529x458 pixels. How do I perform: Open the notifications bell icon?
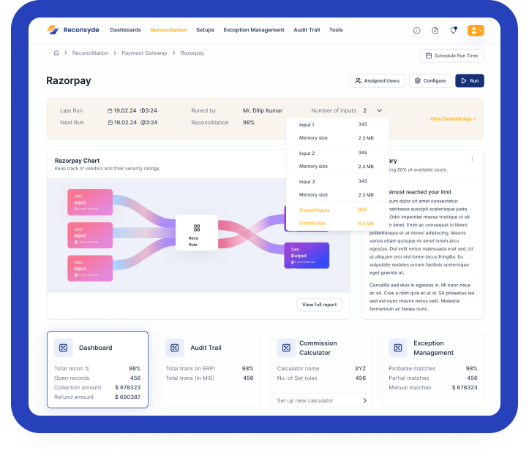pos(454,30)
